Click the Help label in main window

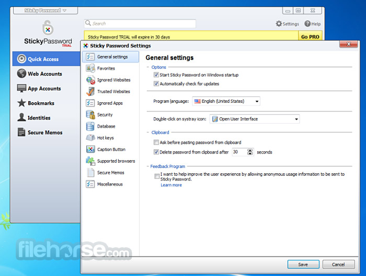(316, 24)
